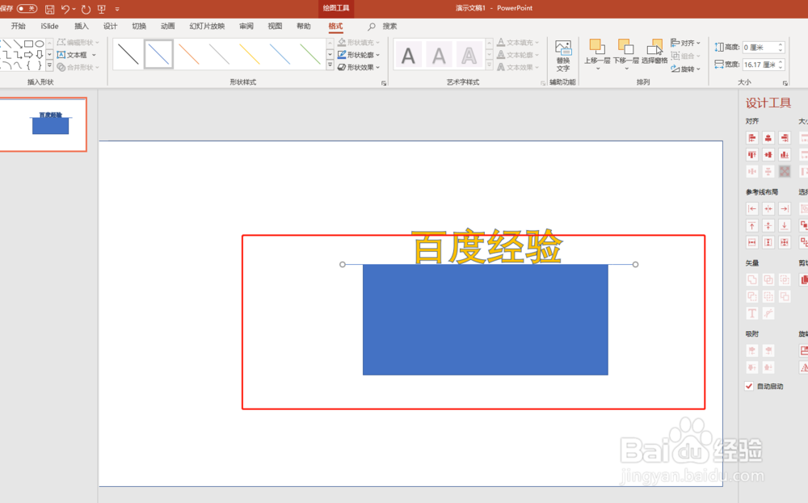
Task: Click align middle vertically icon
Action: [768, 154]
